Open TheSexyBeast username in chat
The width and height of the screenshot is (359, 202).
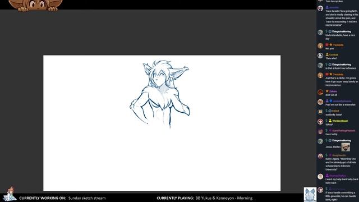click(340, 121)
